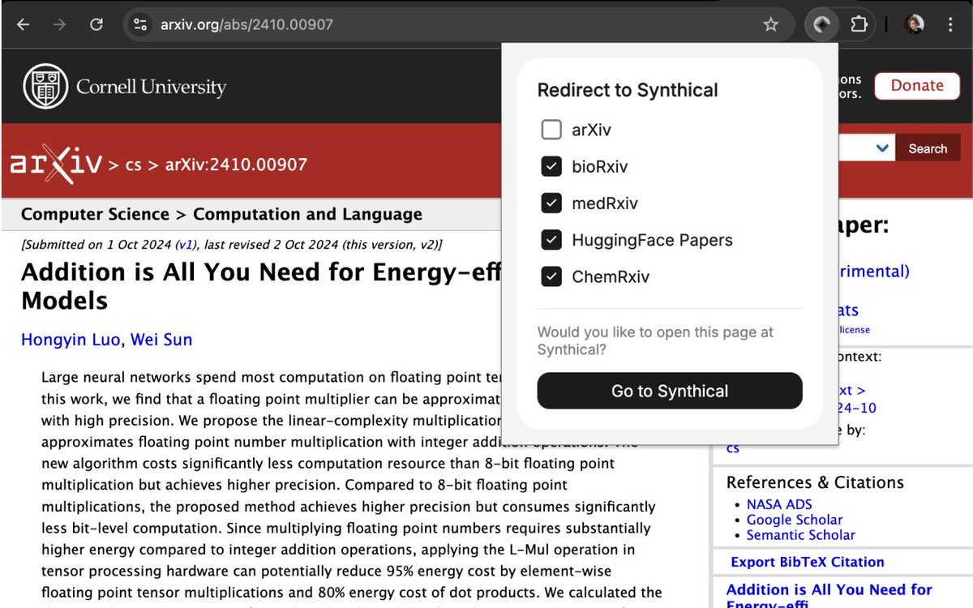Open Google Scholar link
Screen dimensions: 973x608
[795, 520]
